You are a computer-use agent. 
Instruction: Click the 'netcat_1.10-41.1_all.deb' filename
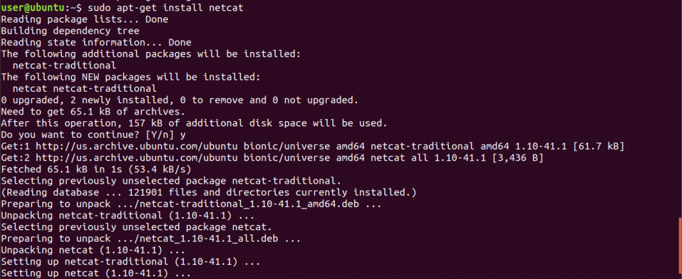click(208, 238)
